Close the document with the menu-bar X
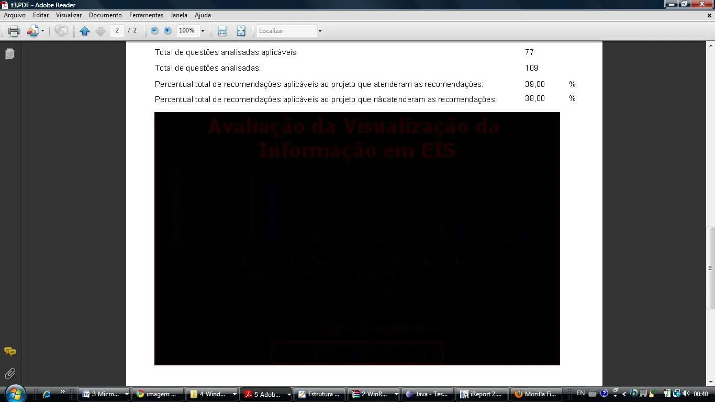715x402 pixels. tap(709, 16)
